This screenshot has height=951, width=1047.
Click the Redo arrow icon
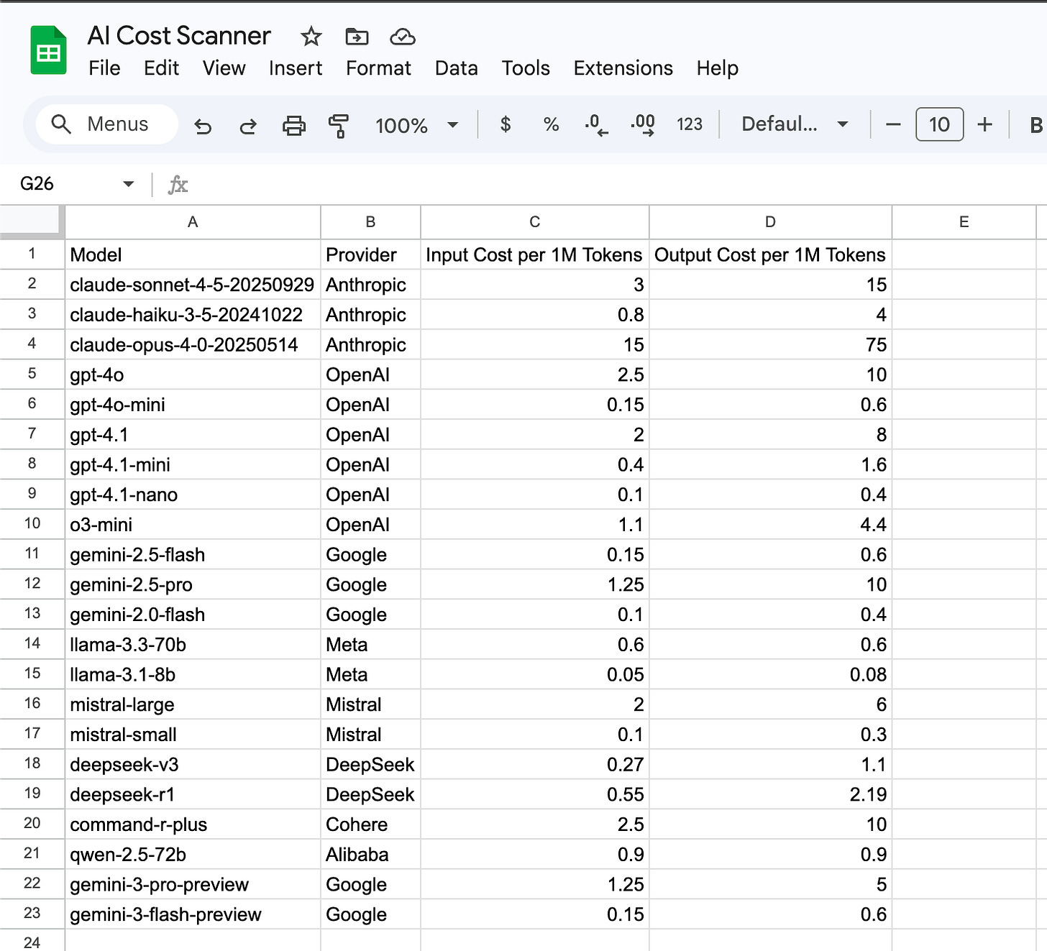click(248, 125)
